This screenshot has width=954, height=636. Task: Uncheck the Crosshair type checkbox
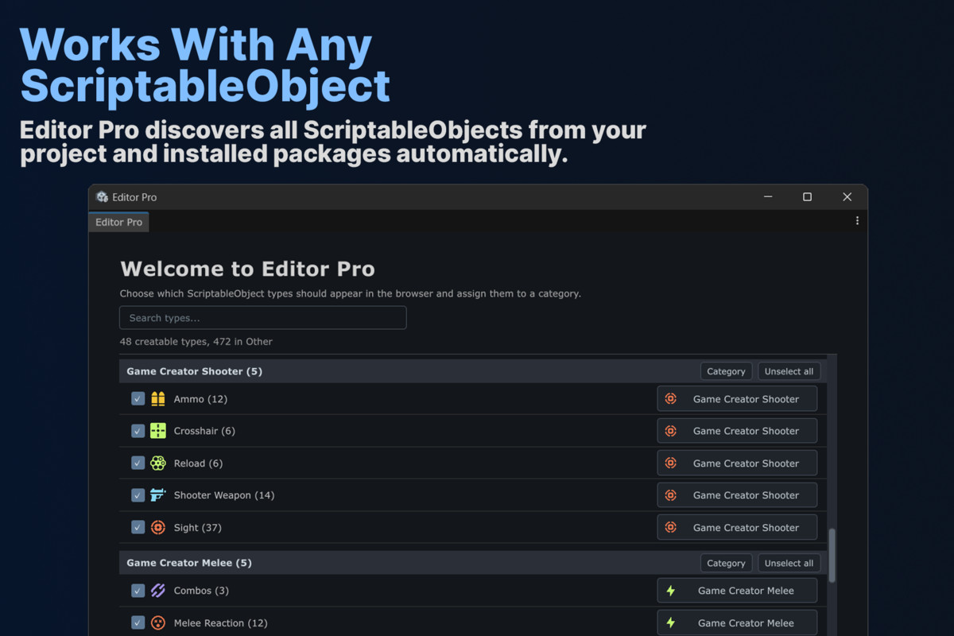coord(138,431)
